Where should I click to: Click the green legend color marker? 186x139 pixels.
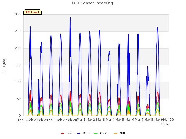[96, 134]
